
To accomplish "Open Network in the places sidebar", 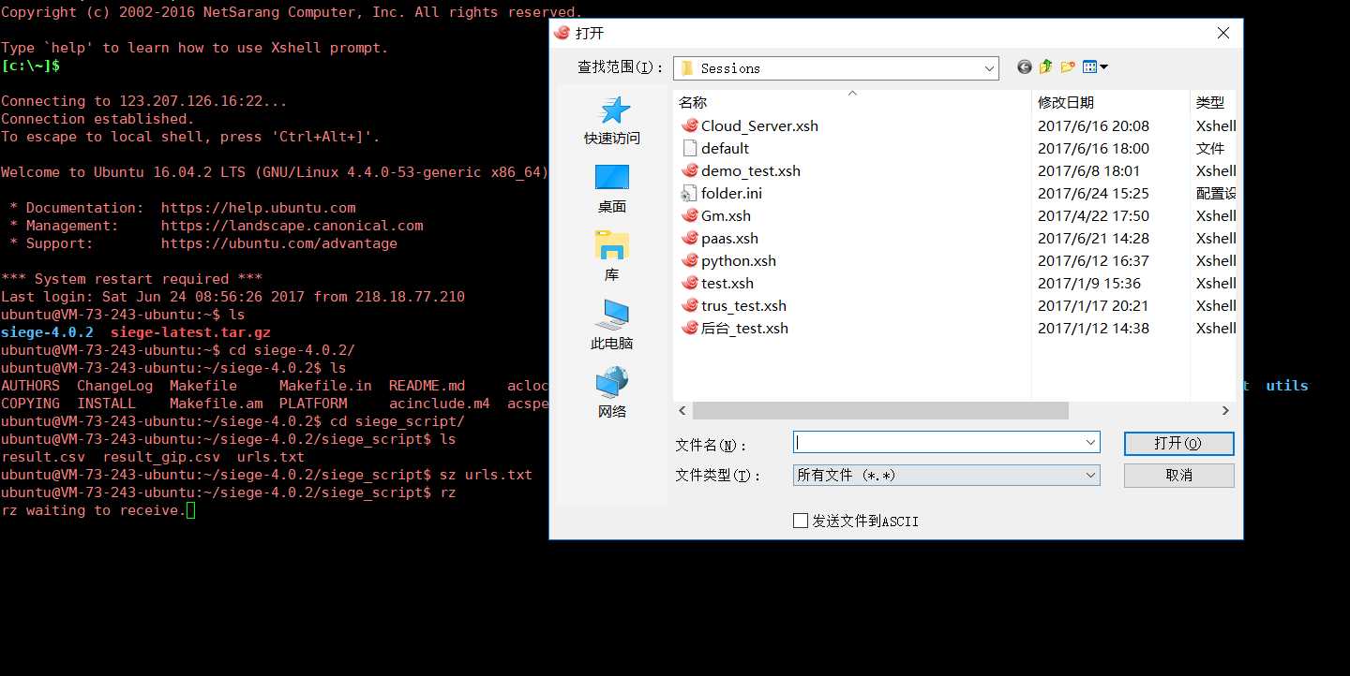I will [612, 394].
